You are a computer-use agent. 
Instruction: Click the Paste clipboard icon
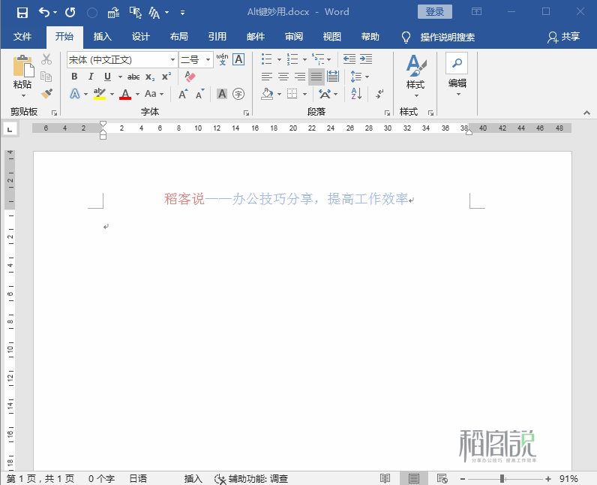(x=22, y=67)
